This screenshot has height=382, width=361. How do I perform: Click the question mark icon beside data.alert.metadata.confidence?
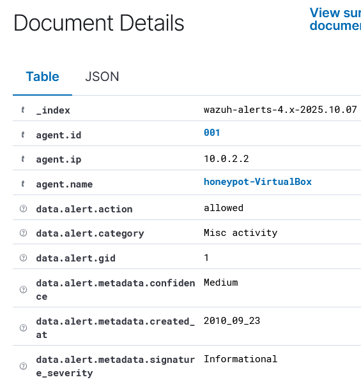pos(23,290)
